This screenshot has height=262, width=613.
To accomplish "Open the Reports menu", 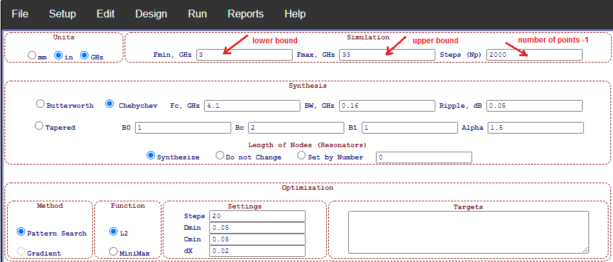I will (x=245, y=14).
